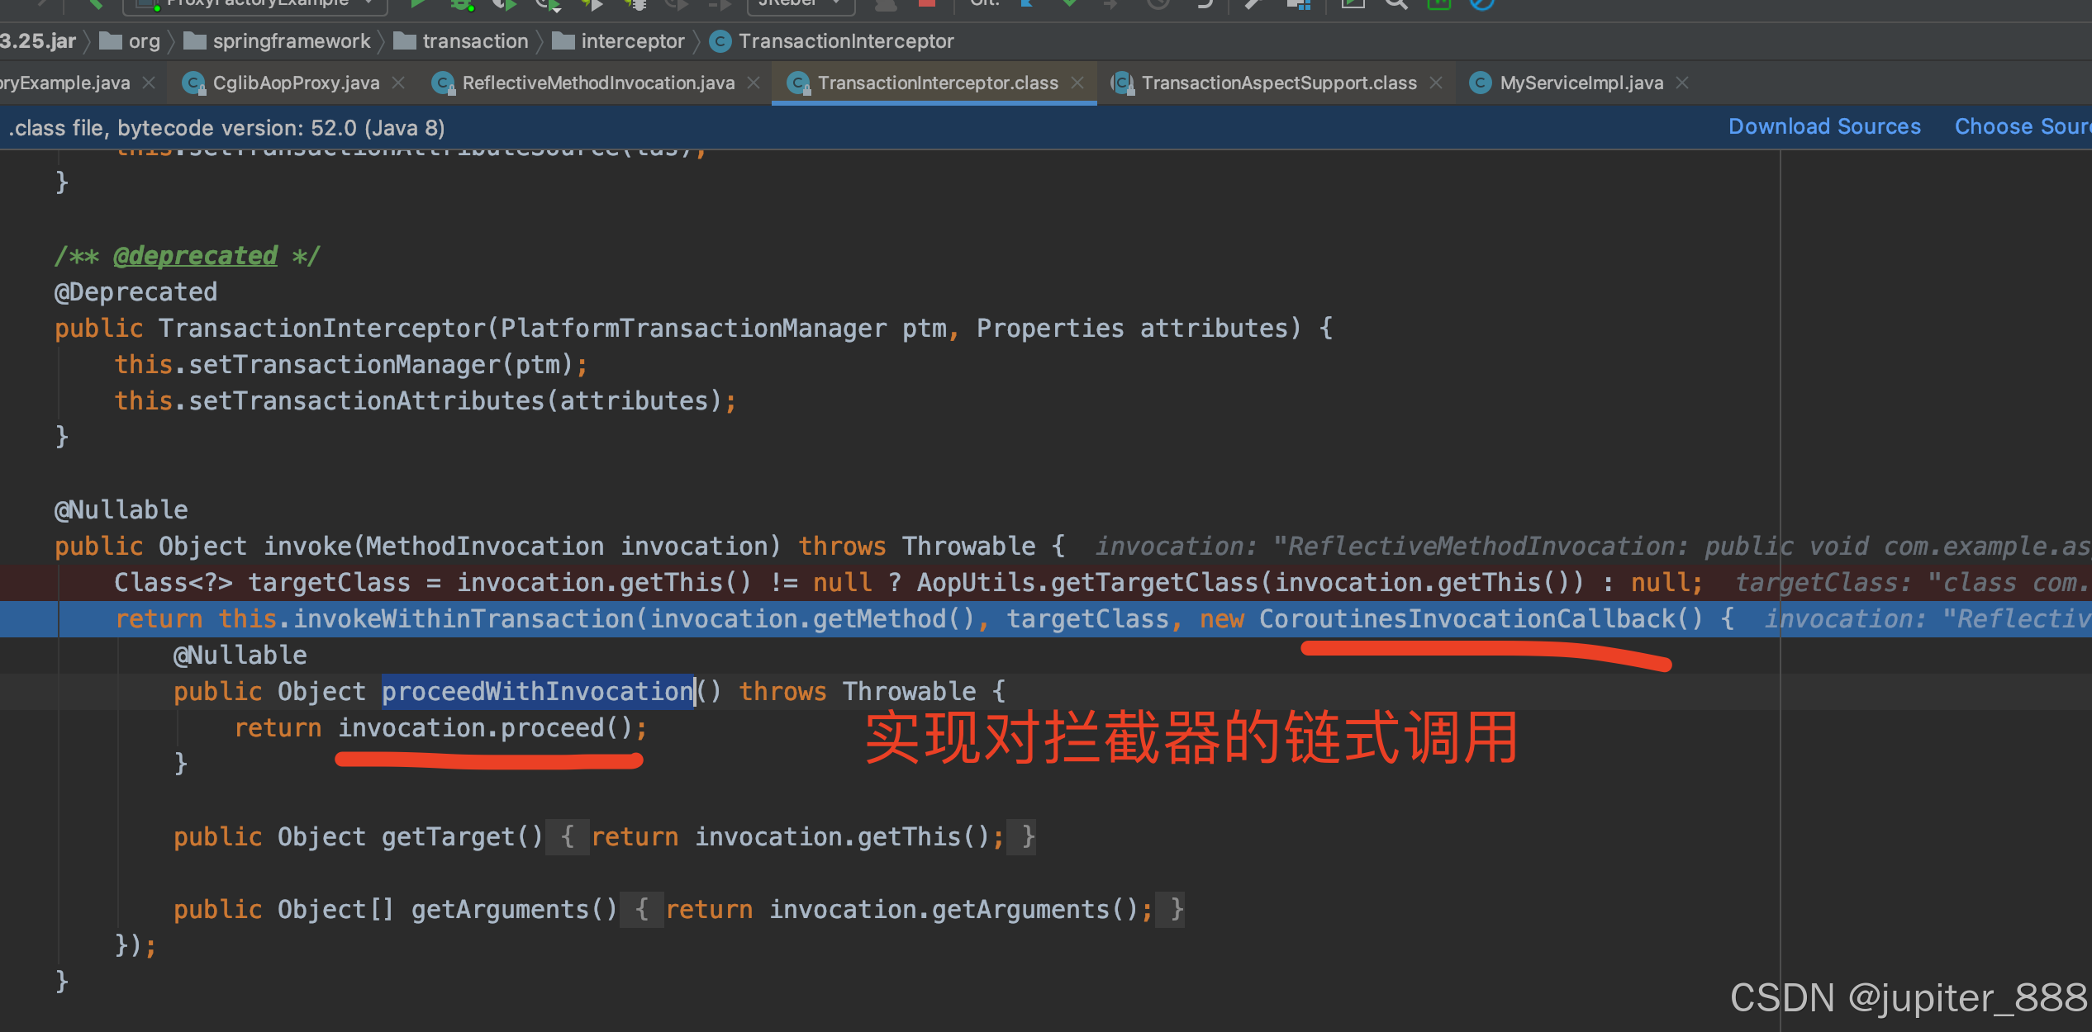Click the ReflectiveMethodInvocation.java class file icon

pos(444,83)
